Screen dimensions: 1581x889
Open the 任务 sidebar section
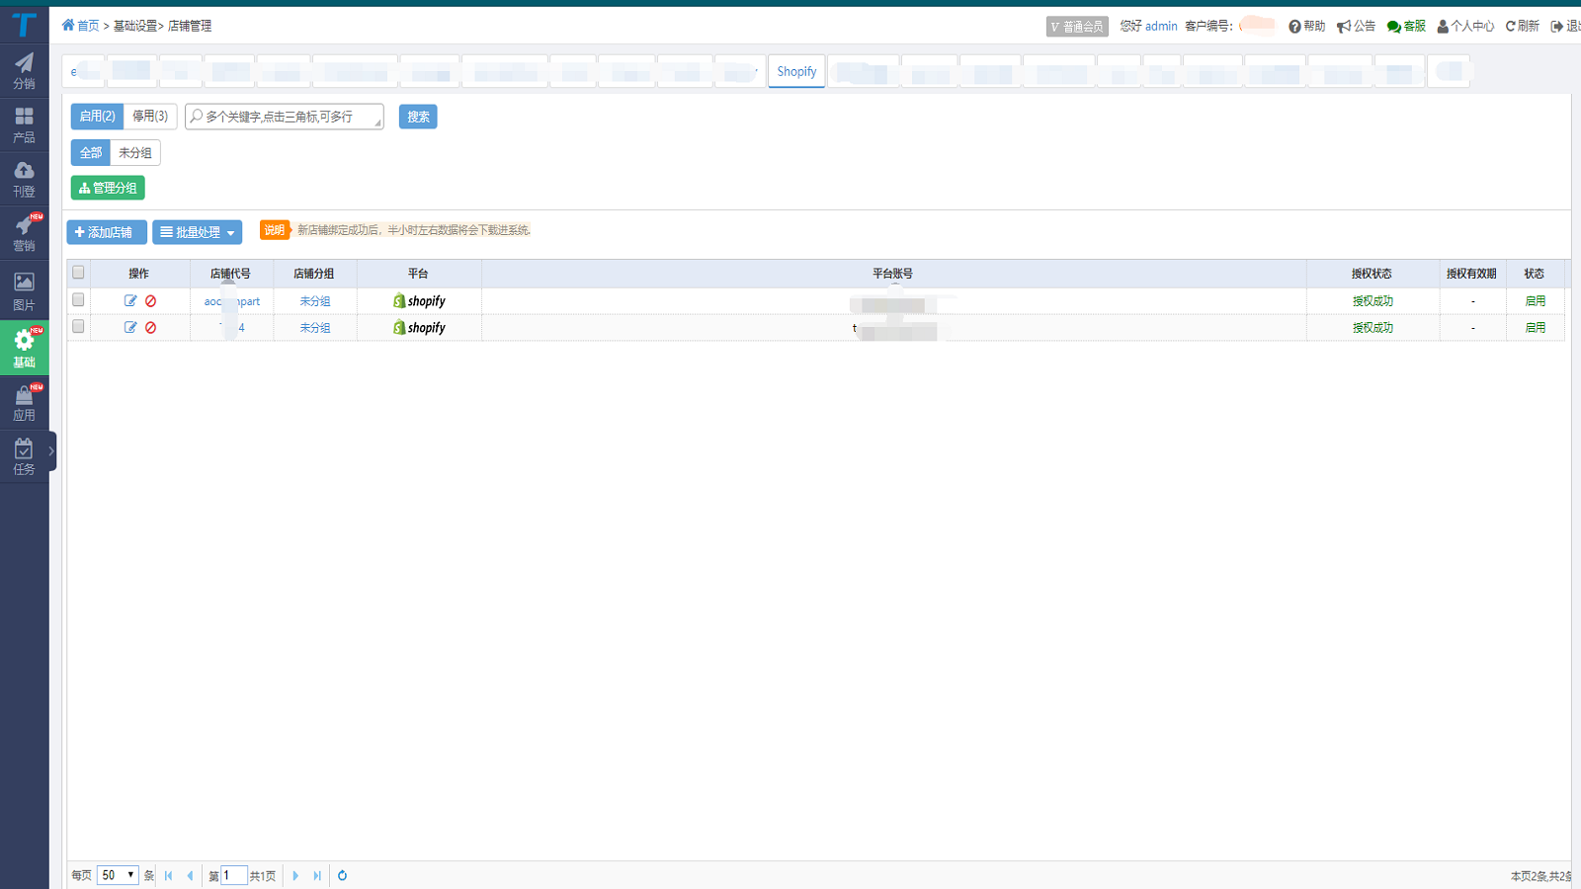[24, 456]
